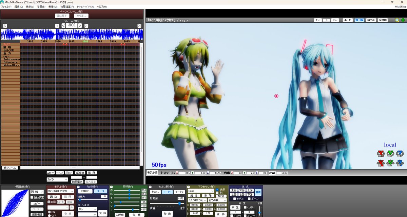Click the green move cross icon in viewport
The image size is (407, 217).
403,20
